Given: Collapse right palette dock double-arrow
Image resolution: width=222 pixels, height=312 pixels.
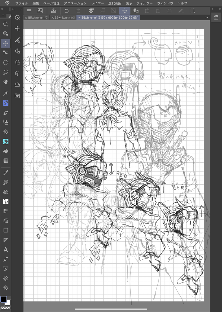Looking at the screenshot, I should [x=220, y=9].
